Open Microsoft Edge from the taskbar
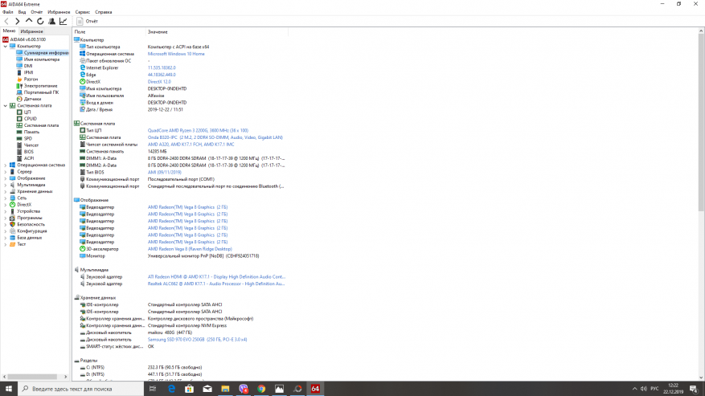 pos(171,389)
